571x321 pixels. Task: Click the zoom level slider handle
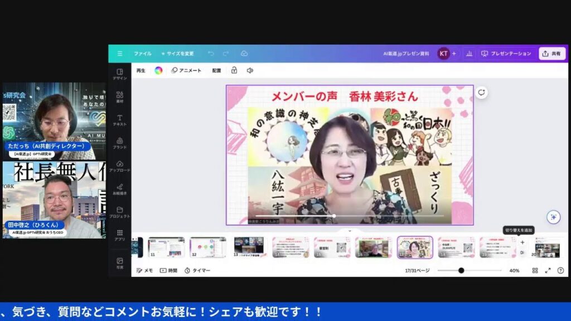(461, 270)
